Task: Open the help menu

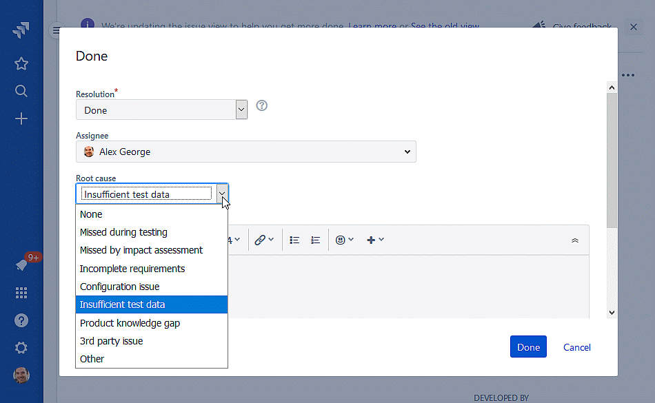Action: click(x=21, y=320)
